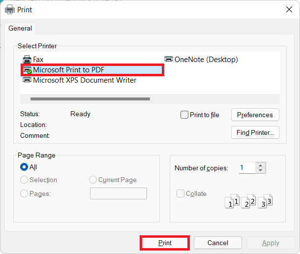Toggle the Collate checkbox
Image resolution: width=300 pixels, height=254 pixels.
click(x=180, y=193)
